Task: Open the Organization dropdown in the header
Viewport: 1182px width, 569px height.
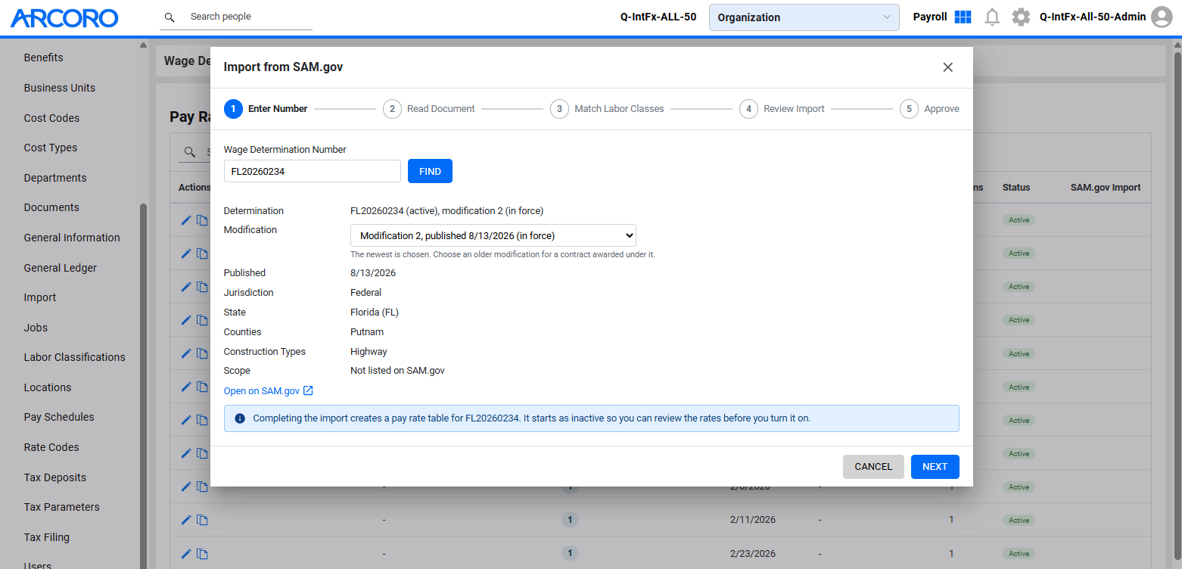Action: coord(804,17)
